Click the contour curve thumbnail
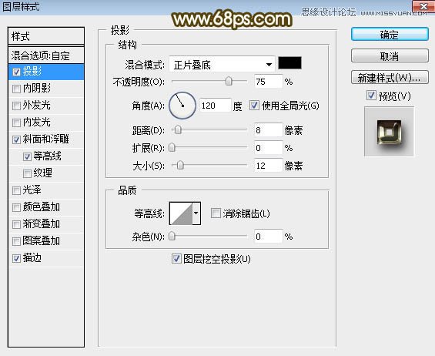The height and width of the screenshot is (356, 435). [x=181, y=213]
